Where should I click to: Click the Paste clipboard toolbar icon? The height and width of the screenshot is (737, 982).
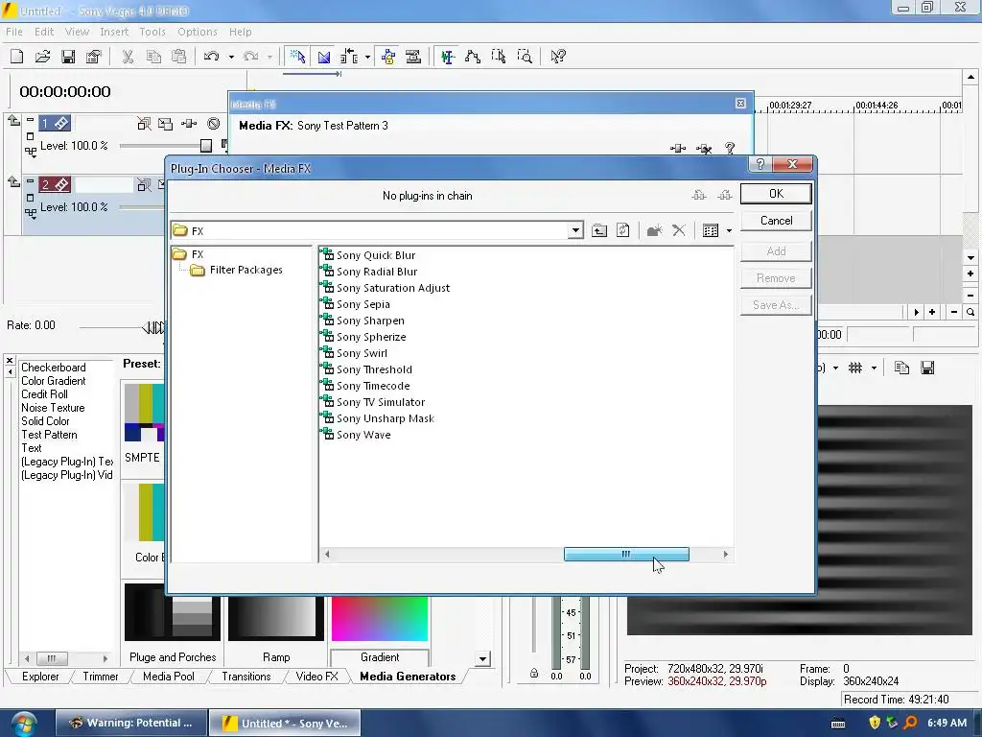tap(179, 57)
